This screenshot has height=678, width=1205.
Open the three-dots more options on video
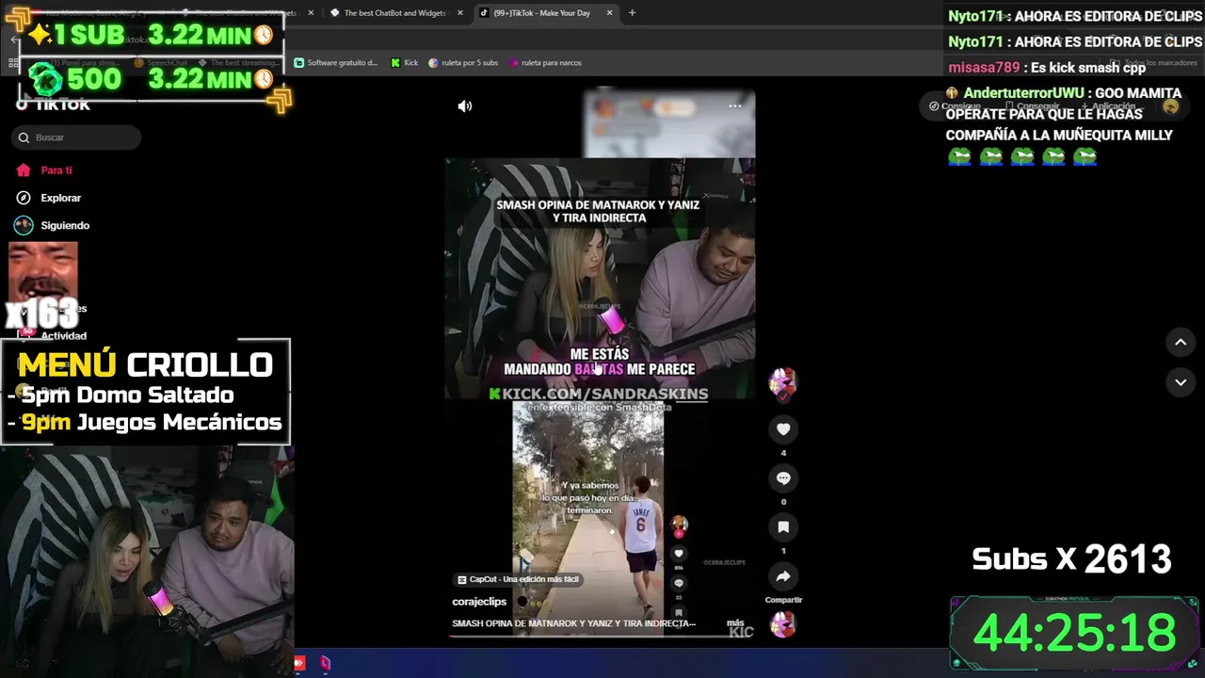(x=735, y=105)
